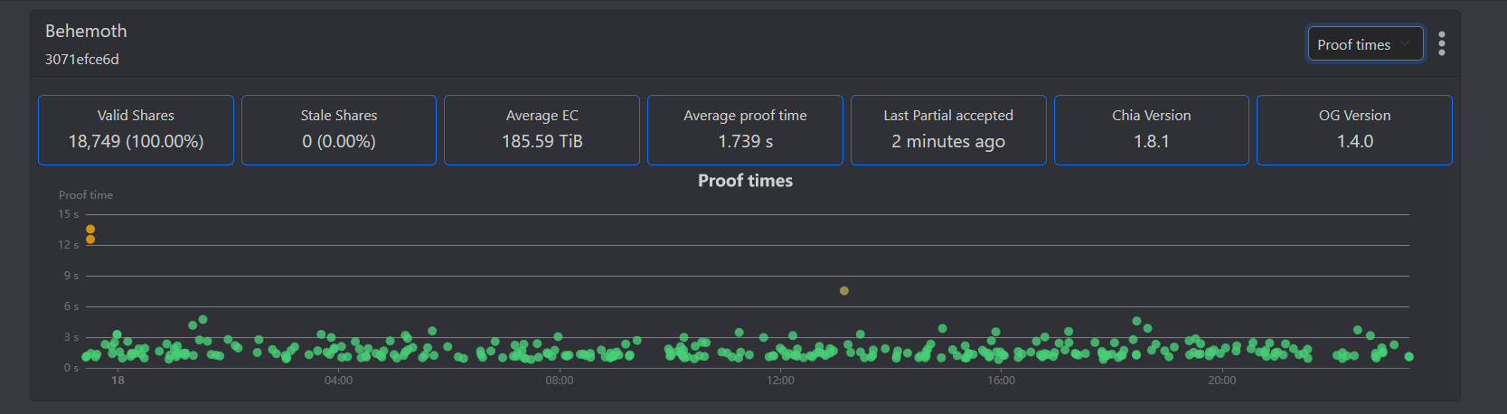Click the 12:00 x-axis time label
This screenshot has height=414, width=1507.
point(780,381)
